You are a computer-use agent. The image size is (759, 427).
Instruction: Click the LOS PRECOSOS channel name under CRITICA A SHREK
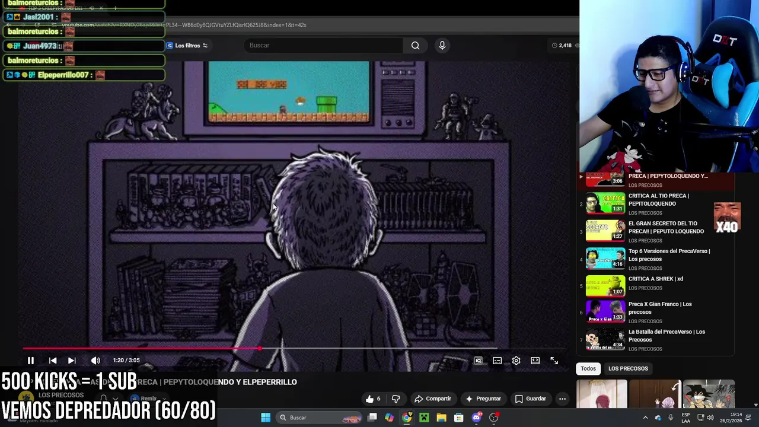(x=645, y=288)
